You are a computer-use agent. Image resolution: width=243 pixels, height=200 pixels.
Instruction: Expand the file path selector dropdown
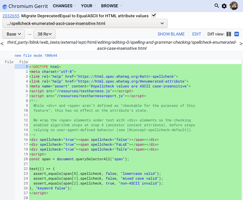point(85,23)
